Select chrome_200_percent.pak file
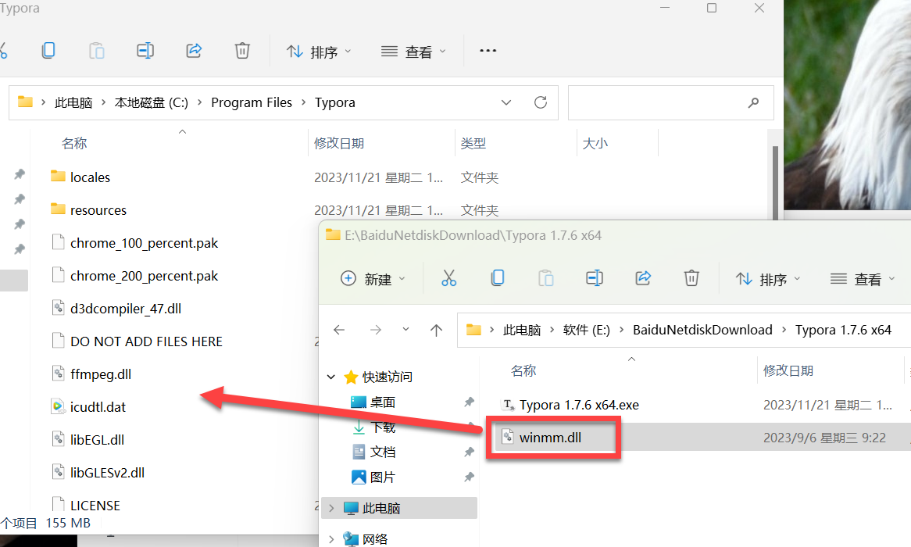Screen dimensions: 911x547 click(x=144, y=276)
